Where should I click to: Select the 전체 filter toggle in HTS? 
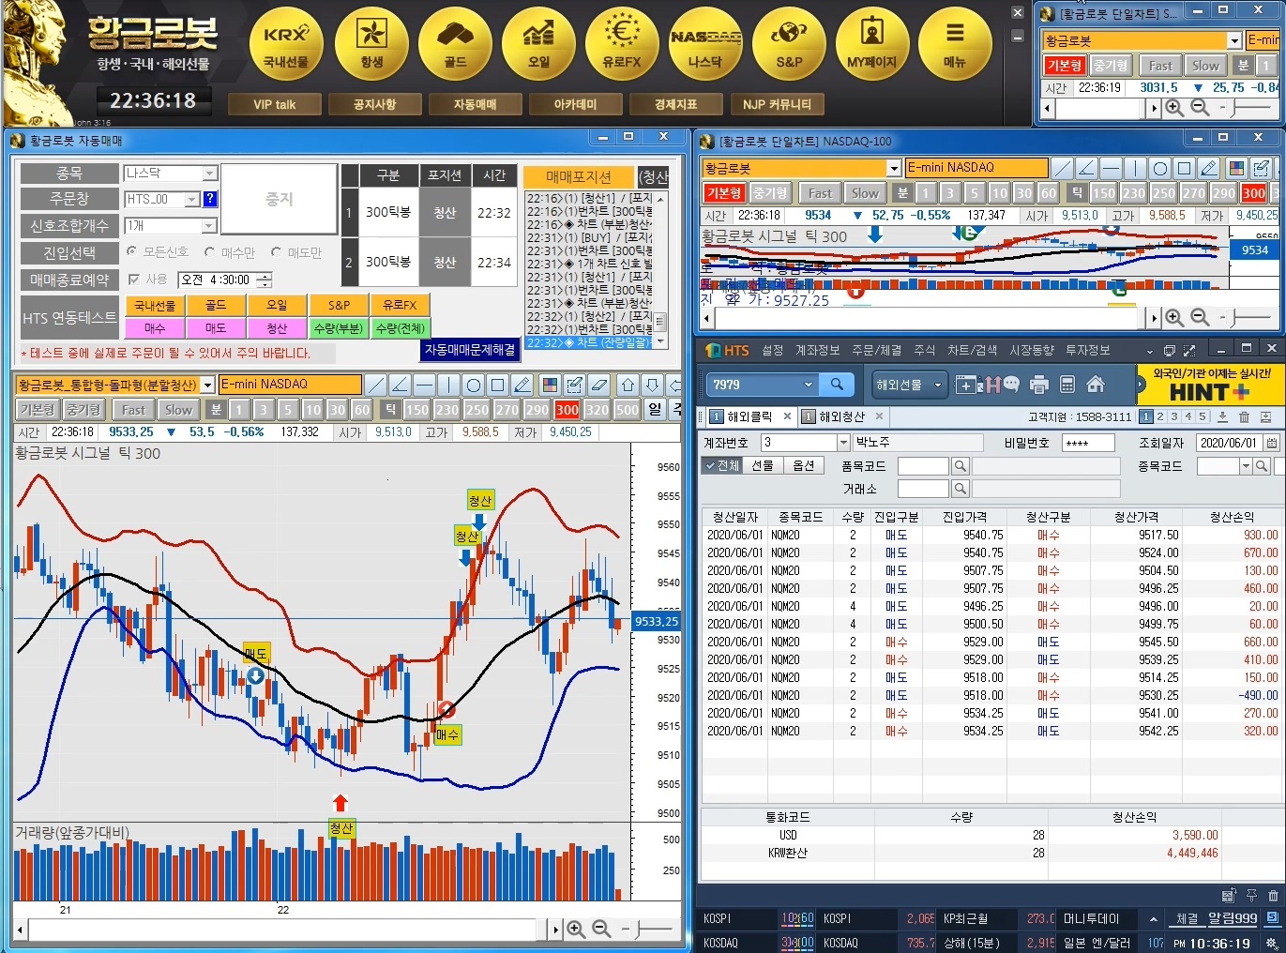click(722, 465)
